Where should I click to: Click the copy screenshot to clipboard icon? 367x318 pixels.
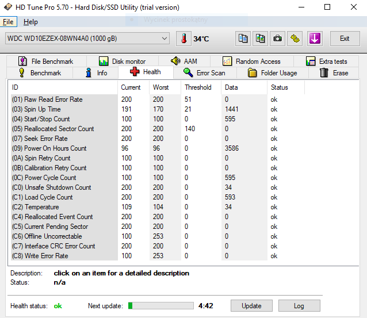(260, 39)
